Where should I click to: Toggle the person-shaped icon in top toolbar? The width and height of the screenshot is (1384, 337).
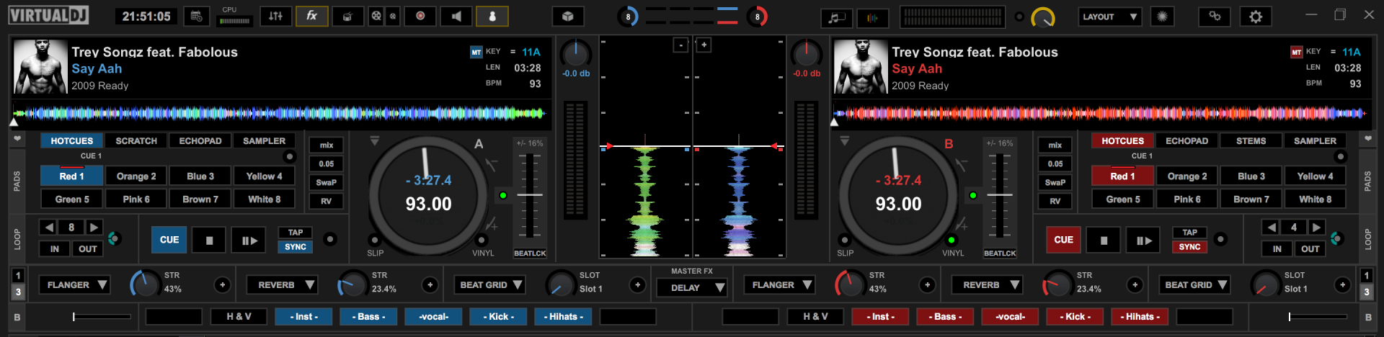[492, 16]
